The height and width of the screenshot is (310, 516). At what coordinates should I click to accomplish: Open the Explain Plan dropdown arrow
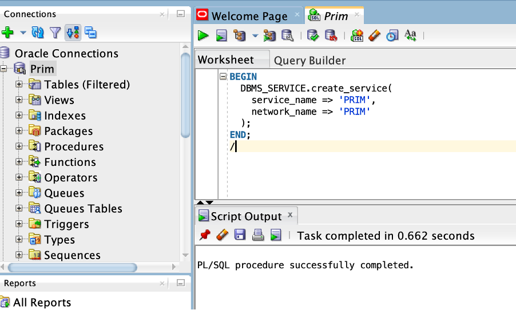coord(255,35)
